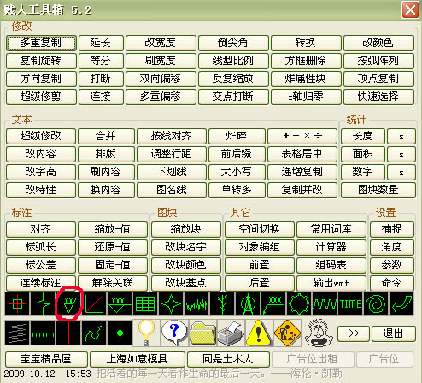Click the light bulb icon
Screen dimensions: 422x383
point(146,333)
